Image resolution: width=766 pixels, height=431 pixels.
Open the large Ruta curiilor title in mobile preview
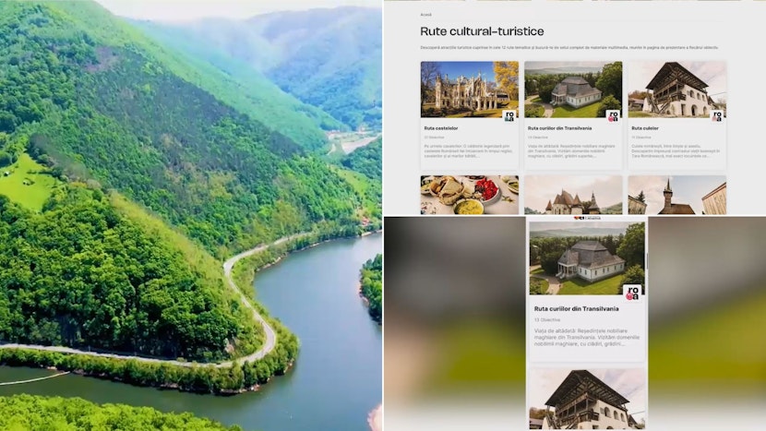coord(577,309)
